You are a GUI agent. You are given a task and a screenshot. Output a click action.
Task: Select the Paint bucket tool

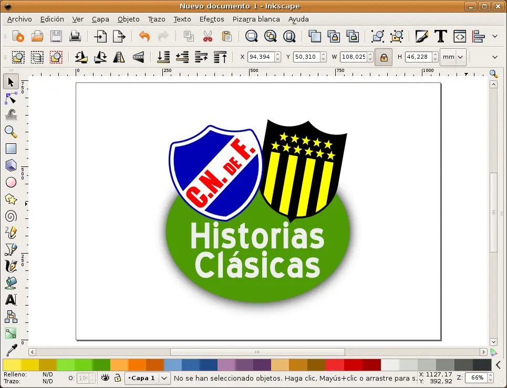(11, 283)
